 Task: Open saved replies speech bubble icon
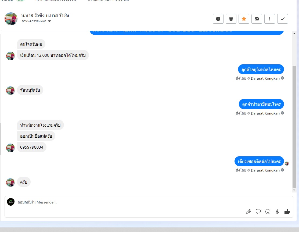[258, 212]
